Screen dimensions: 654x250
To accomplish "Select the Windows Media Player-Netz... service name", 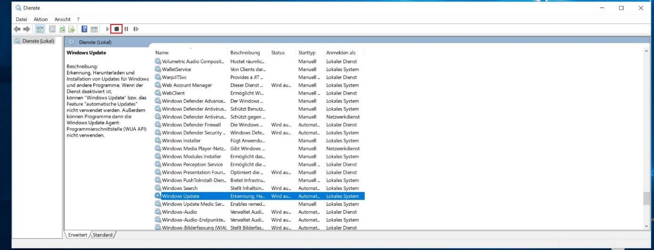I will click(x=194, y=148).
